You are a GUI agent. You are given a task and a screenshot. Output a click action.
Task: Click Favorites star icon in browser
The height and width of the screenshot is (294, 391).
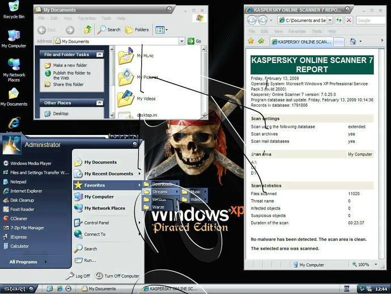[251, 41]
